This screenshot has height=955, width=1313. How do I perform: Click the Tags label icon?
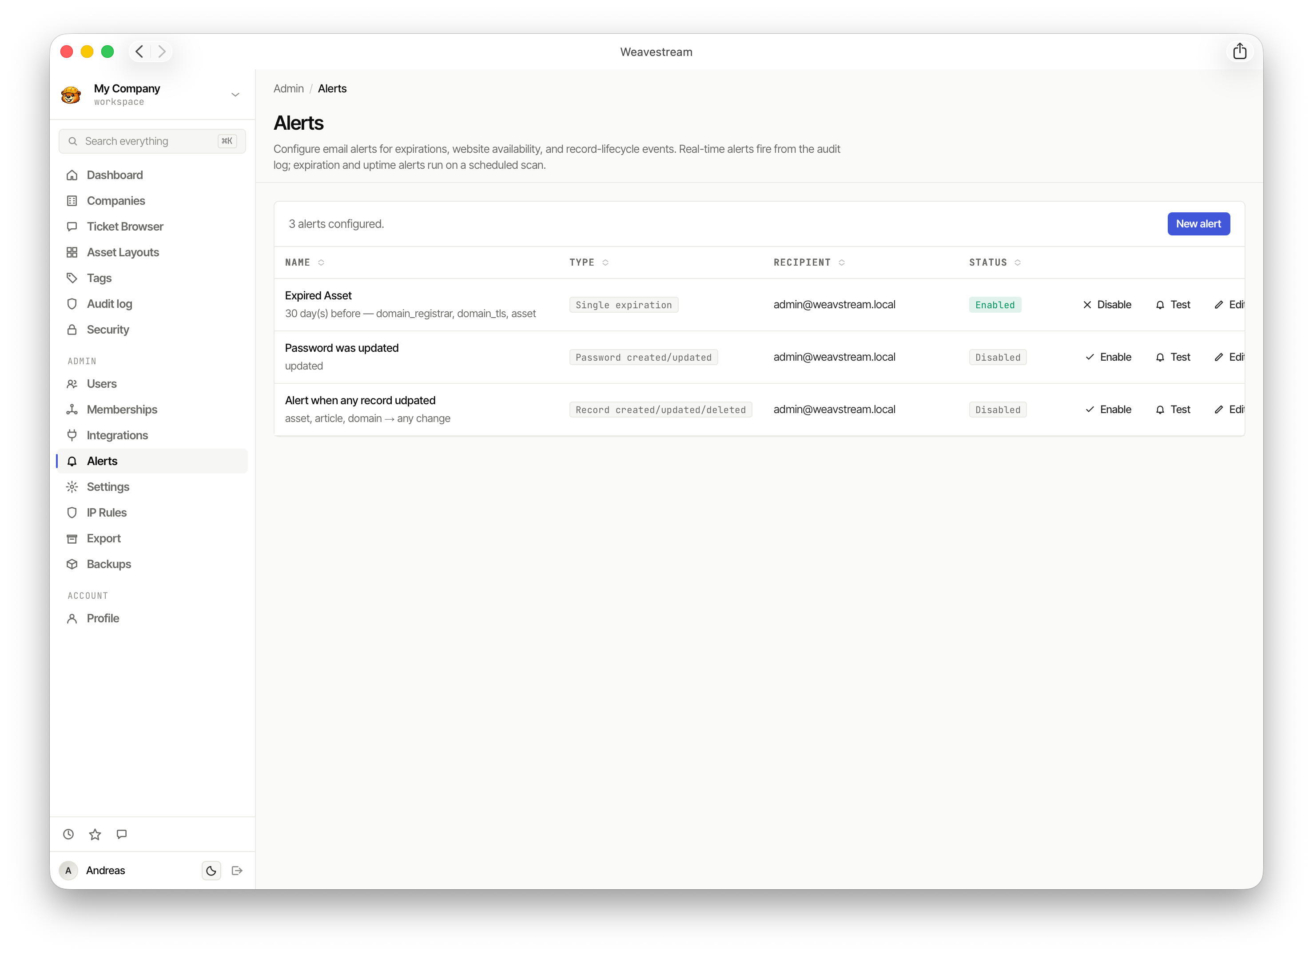72,278
